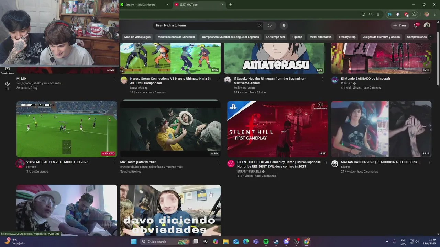This screenshot has width=440, height=247.
Task: Open Sikario channel avatar
Action: (335, 164)
